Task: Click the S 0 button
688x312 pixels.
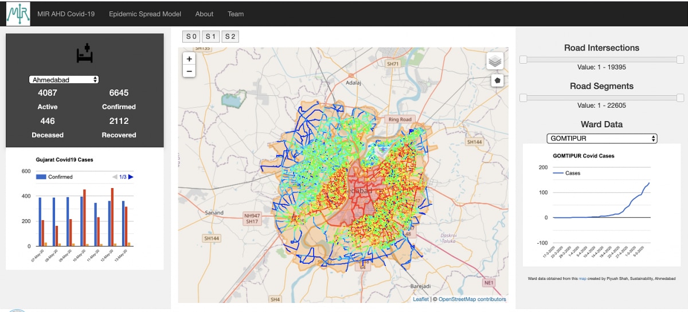Action: coord(191,37)
